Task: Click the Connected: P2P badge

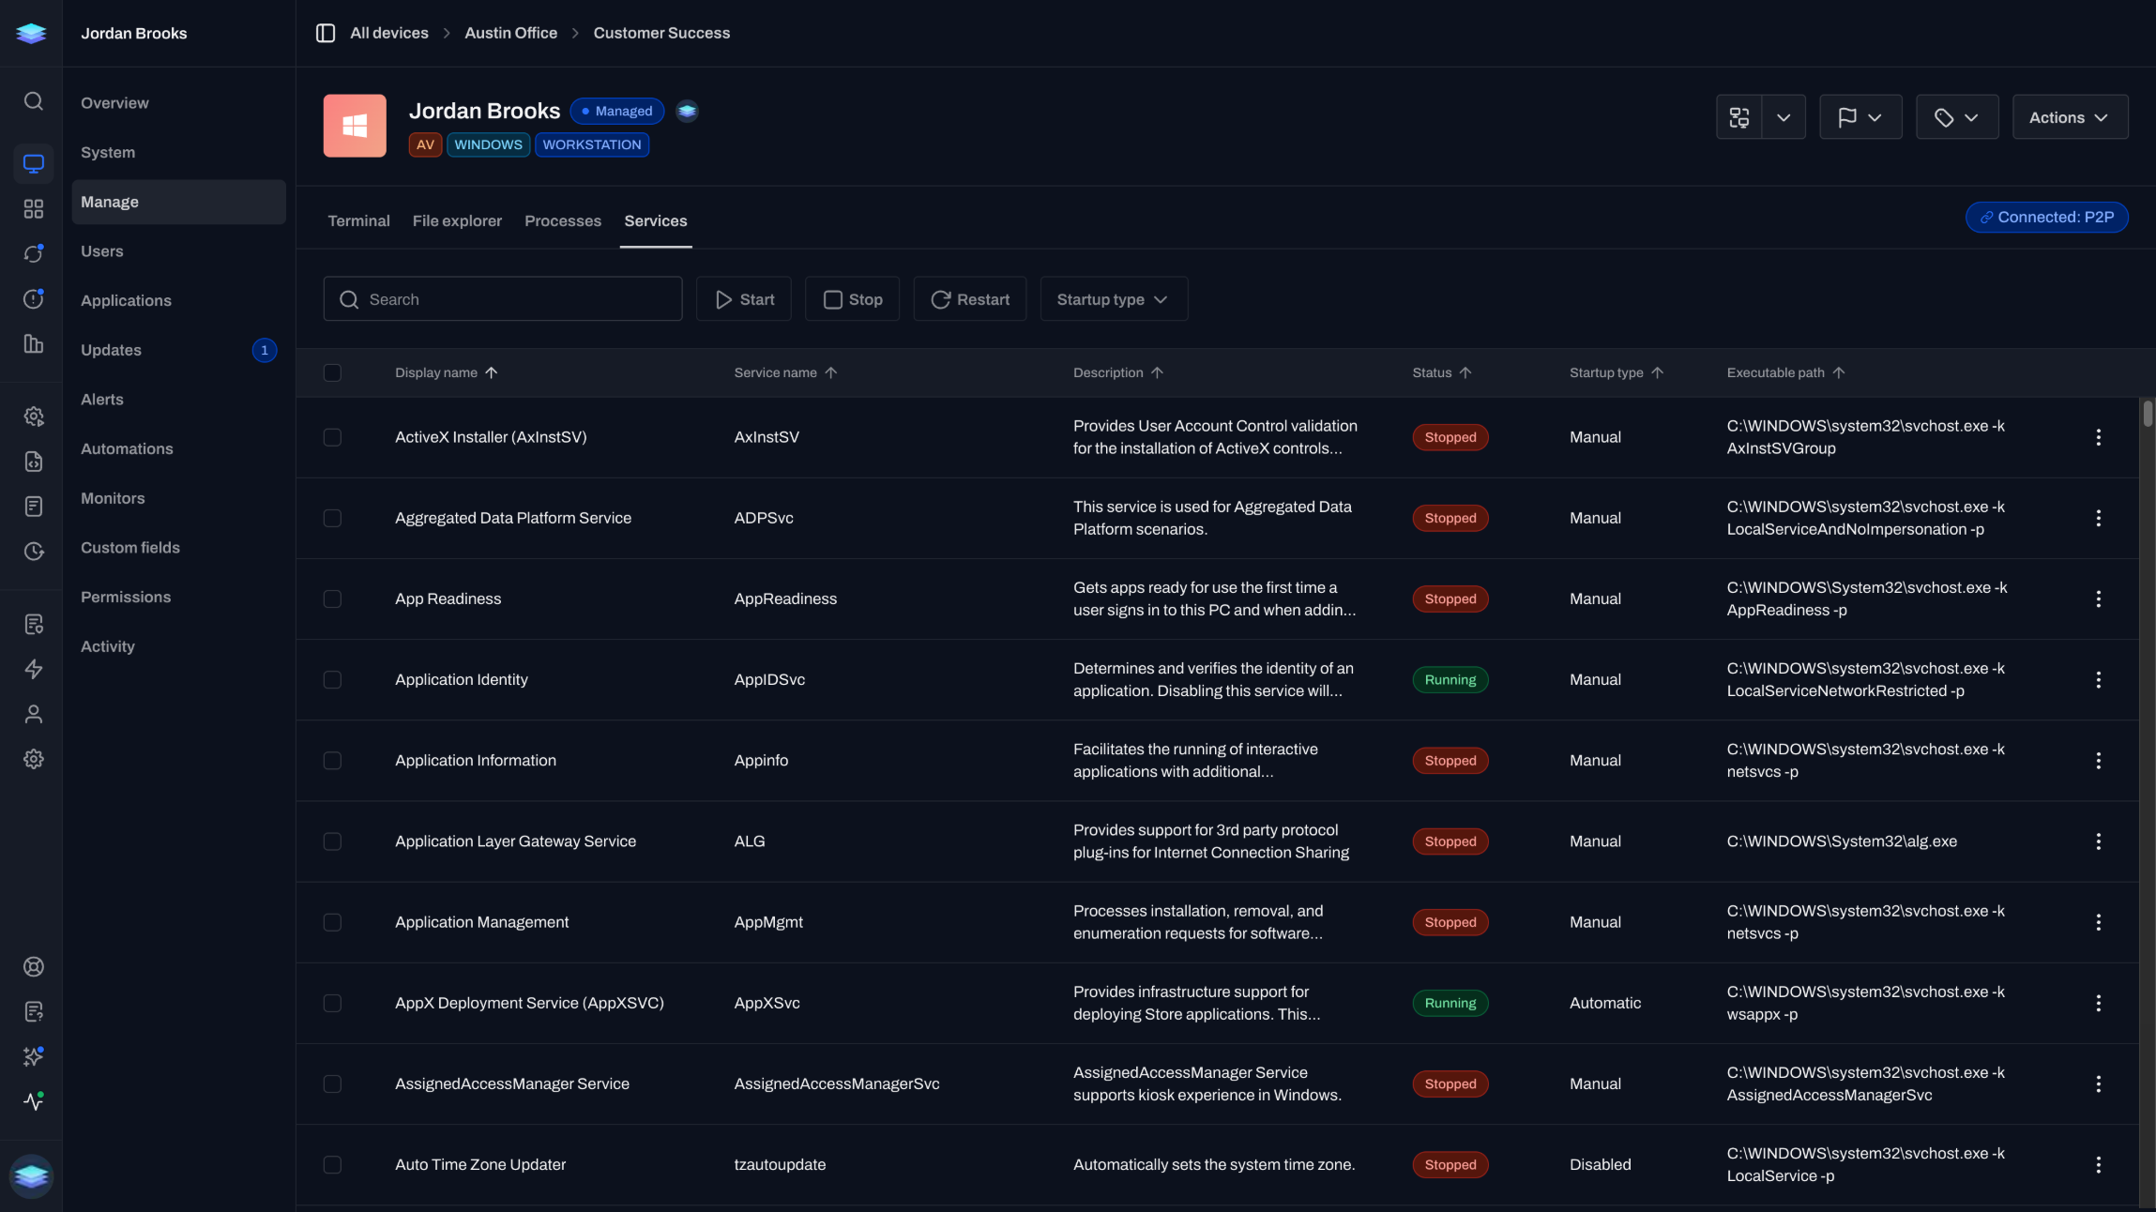Action: click(x=2046, y=217)
